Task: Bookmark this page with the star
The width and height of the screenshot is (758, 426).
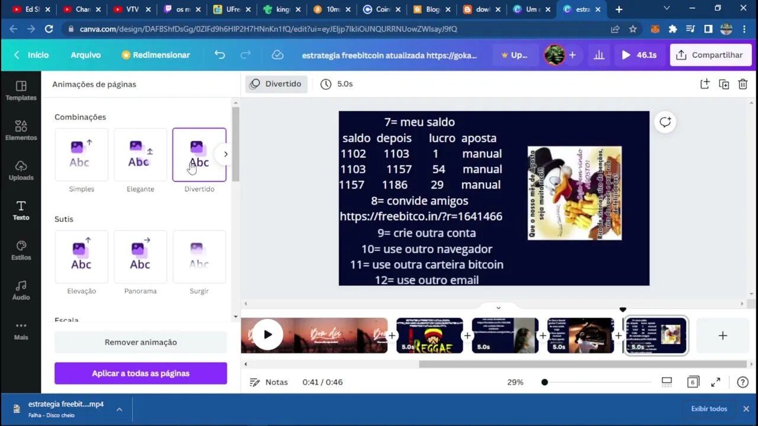Action: point(633,28)
